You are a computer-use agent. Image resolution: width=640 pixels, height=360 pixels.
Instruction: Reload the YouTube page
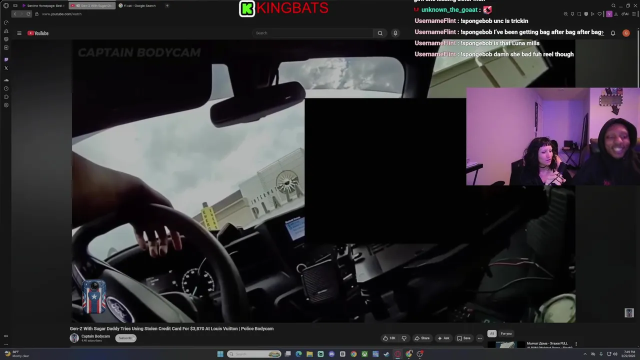click(28, 14)
